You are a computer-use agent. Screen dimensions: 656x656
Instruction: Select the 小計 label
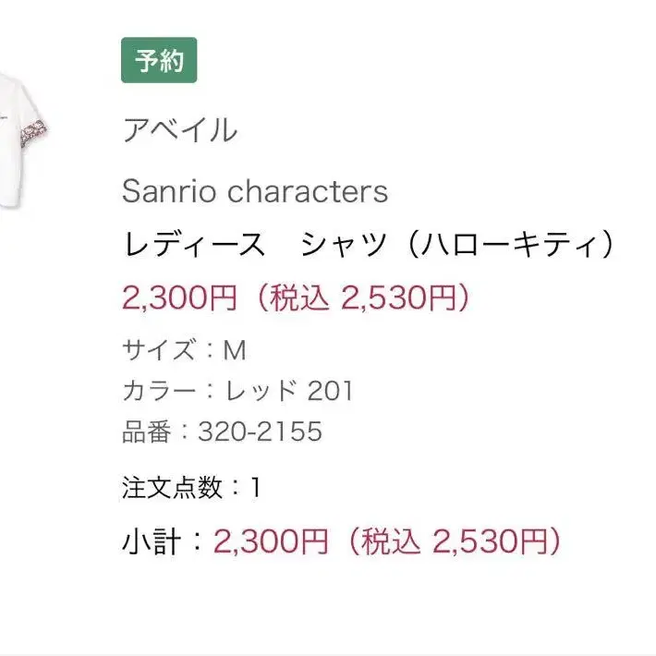click(152, 541)
